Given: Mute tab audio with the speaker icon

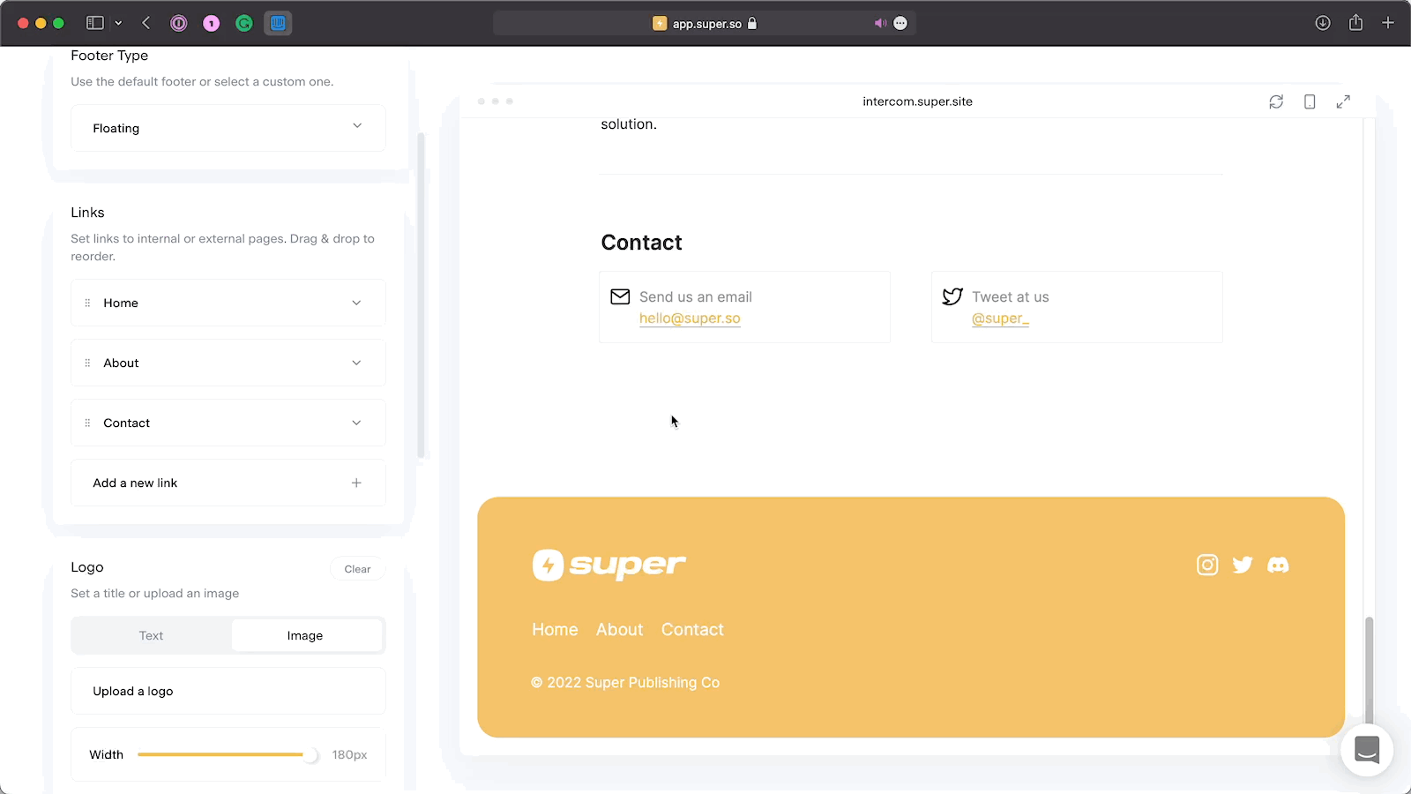Looking at the screenshot, I should coord(879,23).
